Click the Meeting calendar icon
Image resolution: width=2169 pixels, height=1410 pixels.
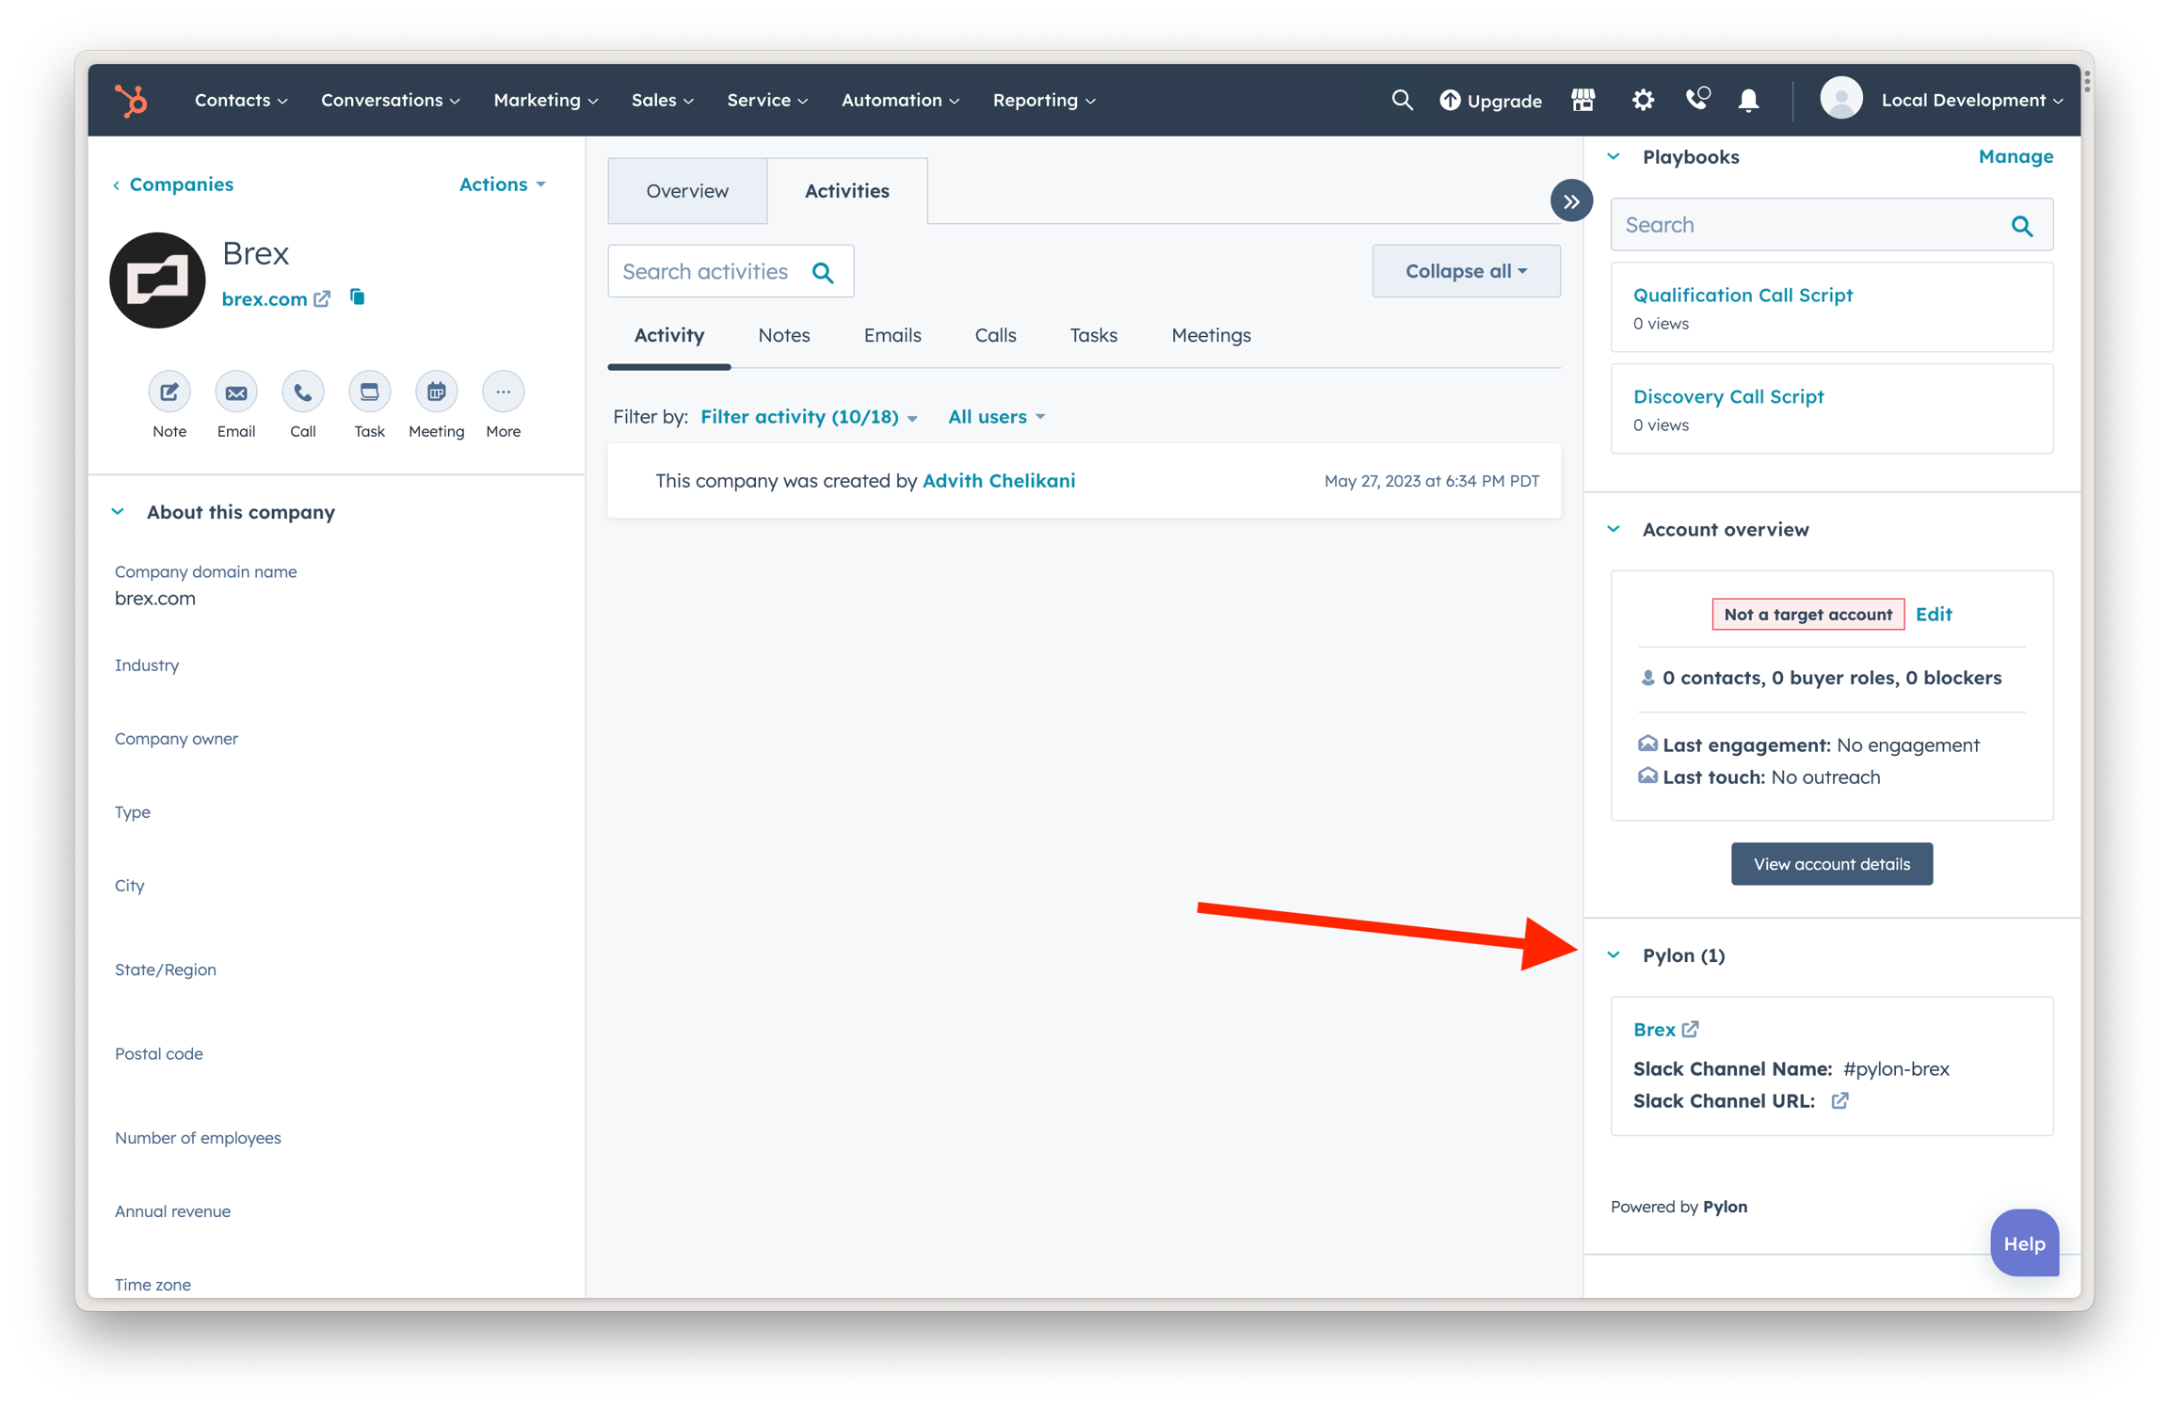pyautogui.click(x=436, y=392)
